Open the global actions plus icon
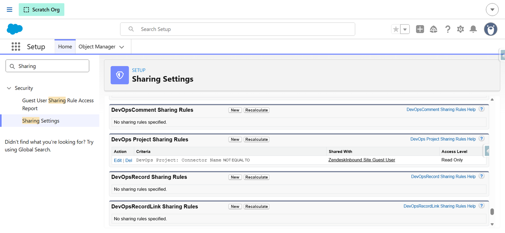This screenshot has height=233, width=505. click(x=420, y=29)
